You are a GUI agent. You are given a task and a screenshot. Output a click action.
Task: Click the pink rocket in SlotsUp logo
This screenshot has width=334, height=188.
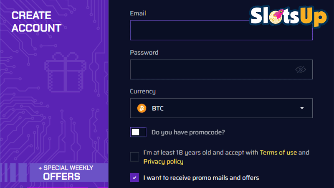tap(278, 14)
